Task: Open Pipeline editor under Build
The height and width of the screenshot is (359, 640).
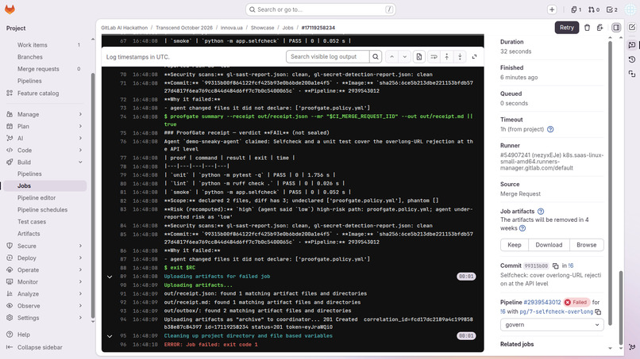Action: (x=45, y=197)
